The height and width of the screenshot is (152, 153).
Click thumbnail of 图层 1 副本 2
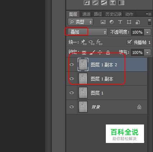83,64
